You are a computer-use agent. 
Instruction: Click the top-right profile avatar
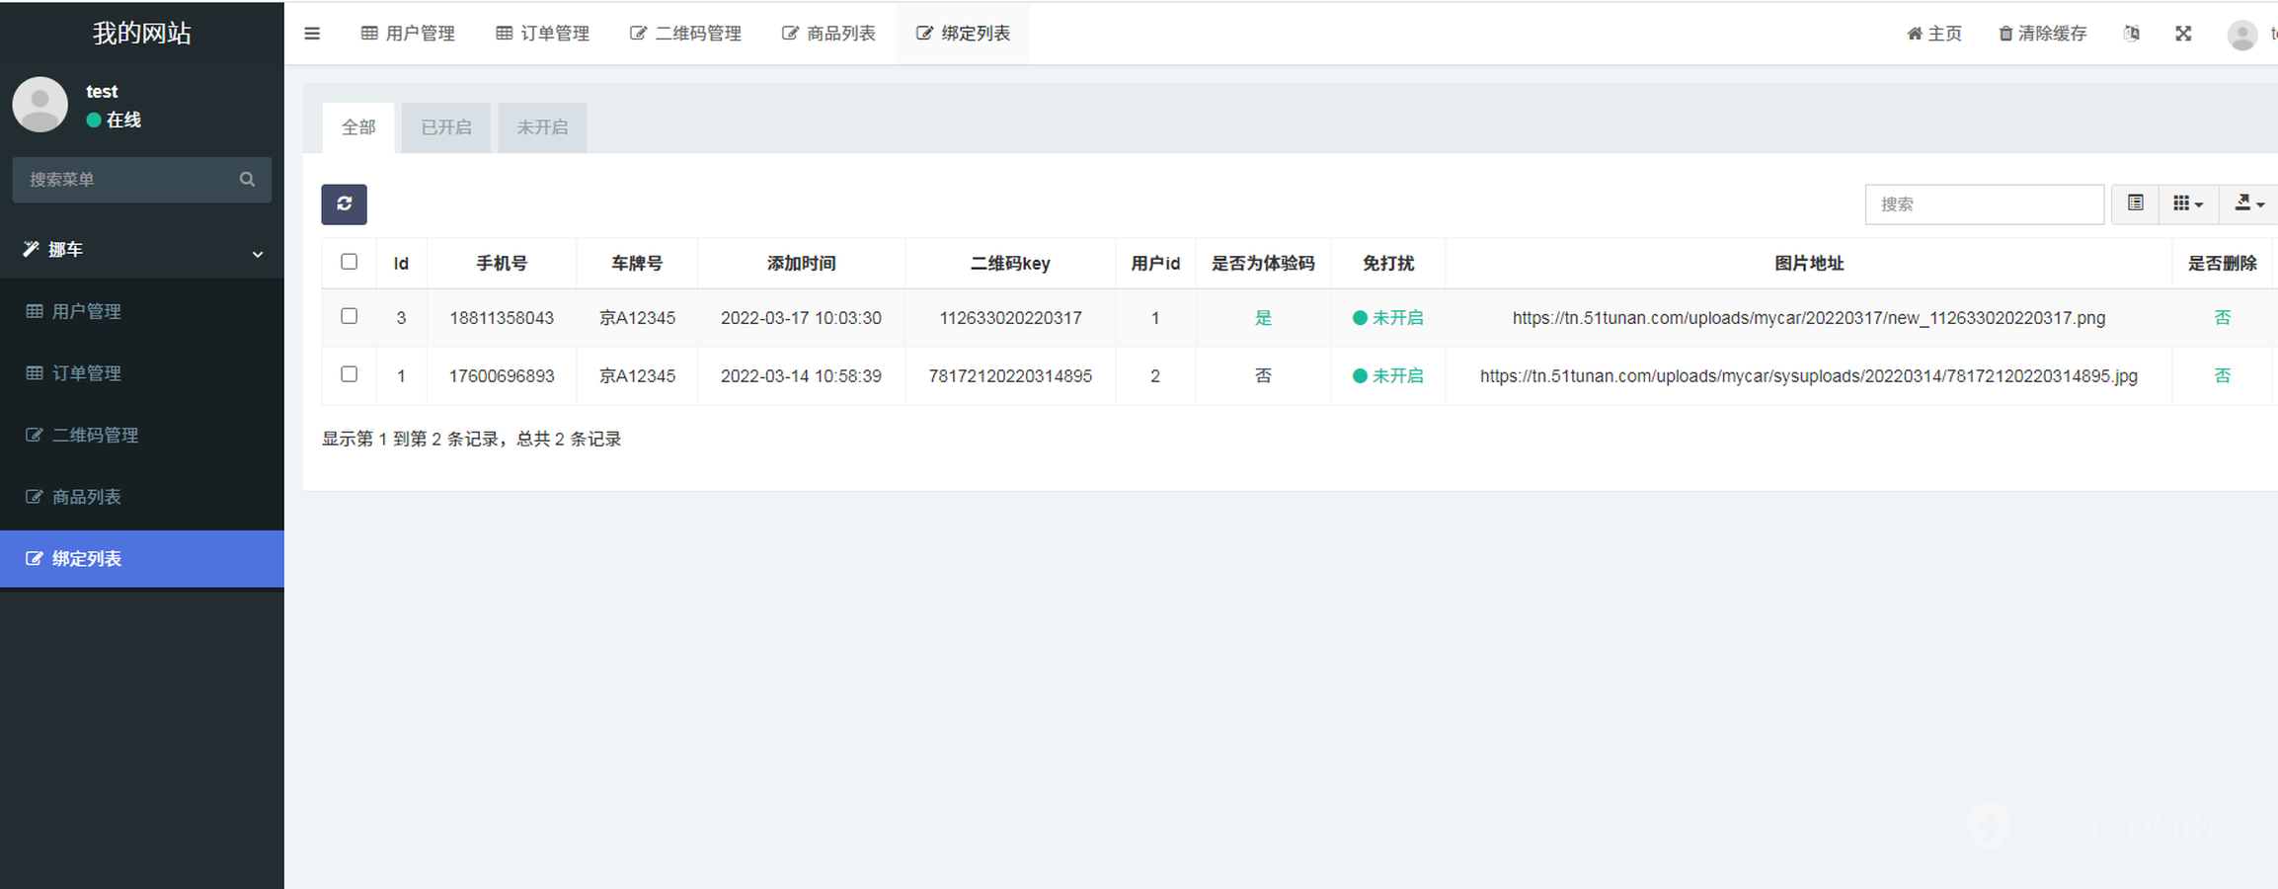click(2241, 35)
